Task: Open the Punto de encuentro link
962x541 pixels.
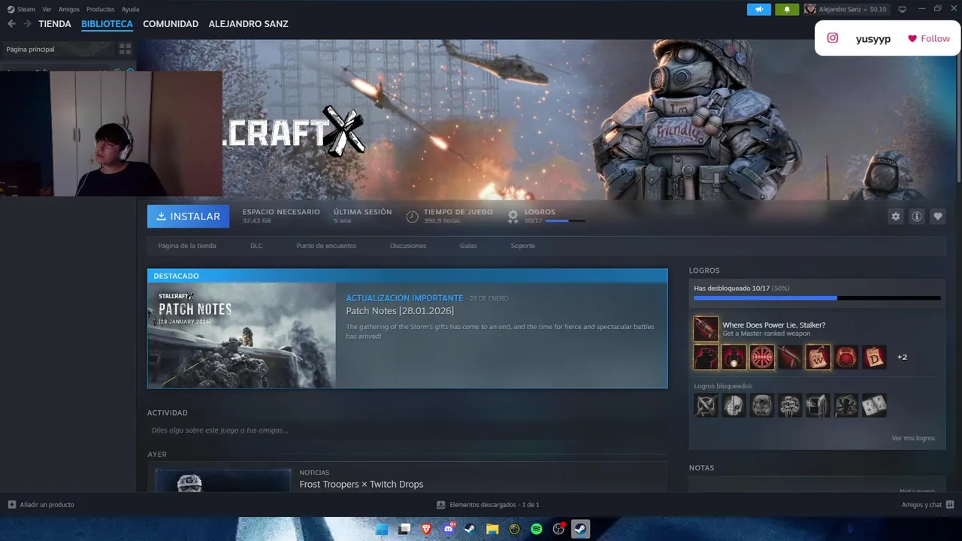Action: click(326, 246)
